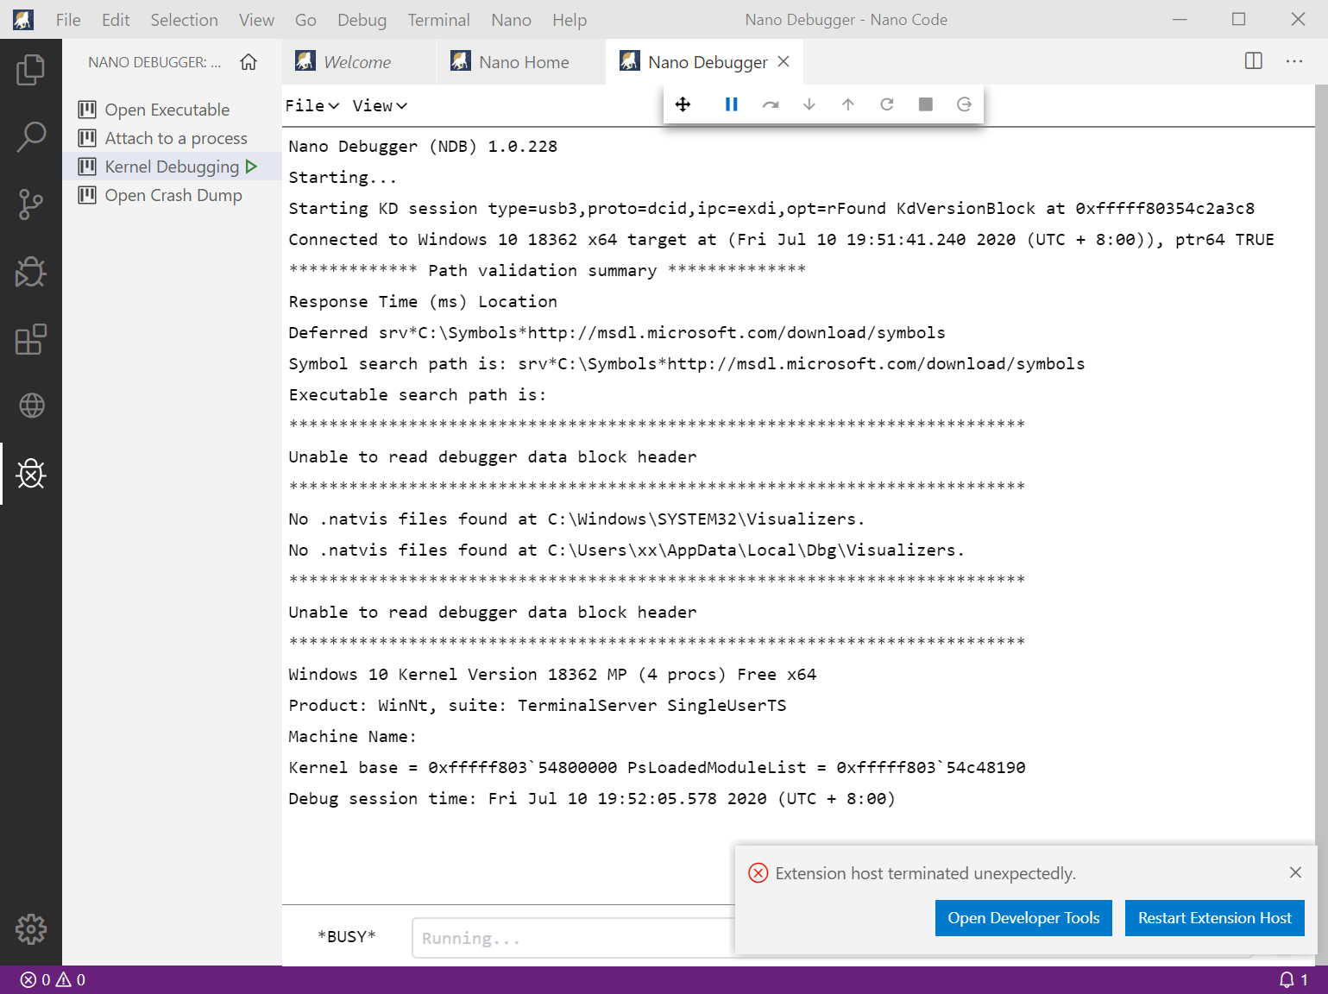Click the notification bell in status bar
Image resolution: width=1328 pixels, height=994 pixels.
pos(1293,980)
